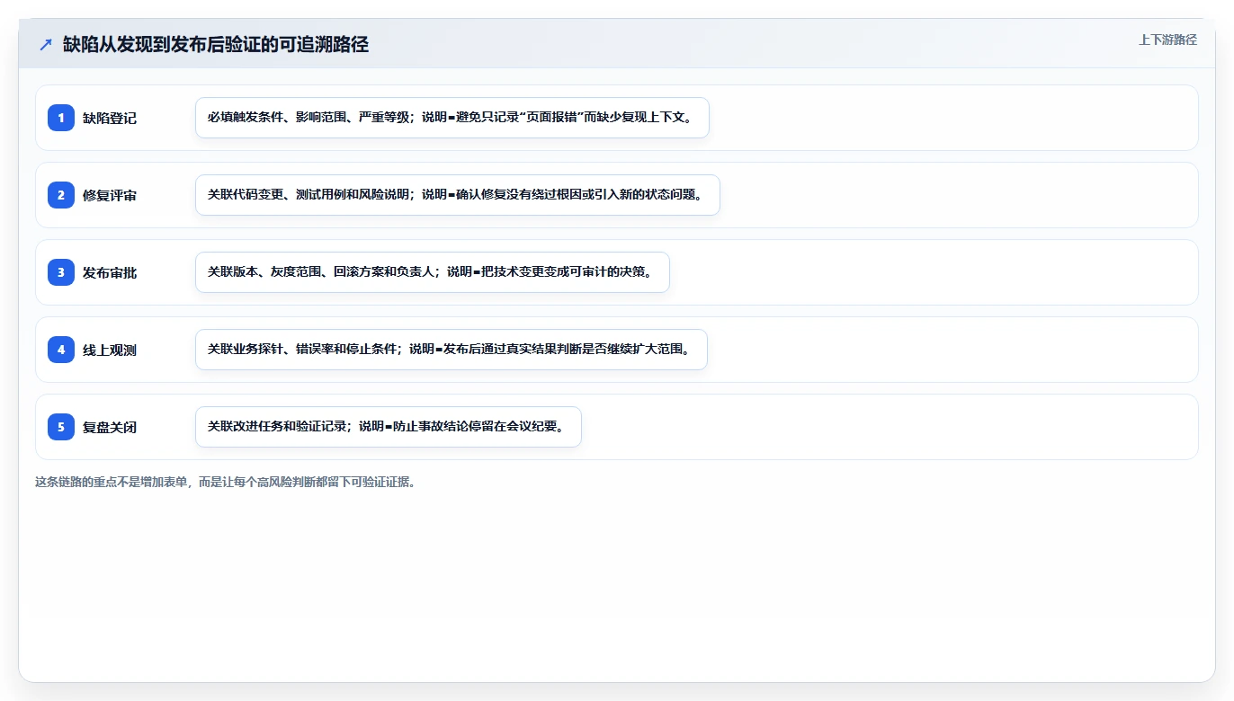Click the step 3 number badge

[x=61, y=272]
